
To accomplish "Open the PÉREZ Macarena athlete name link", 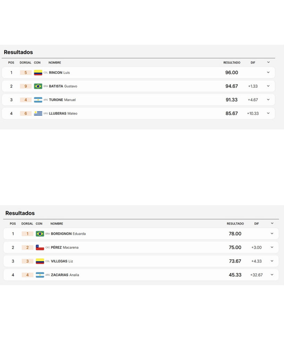I will (x=64, y=248).
